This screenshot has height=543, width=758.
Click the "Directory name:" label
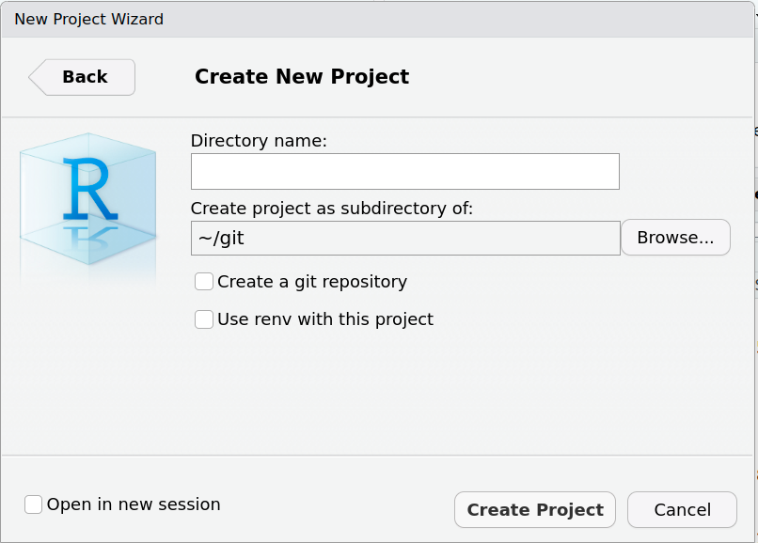pyautogui.click(x=259, y=141)
